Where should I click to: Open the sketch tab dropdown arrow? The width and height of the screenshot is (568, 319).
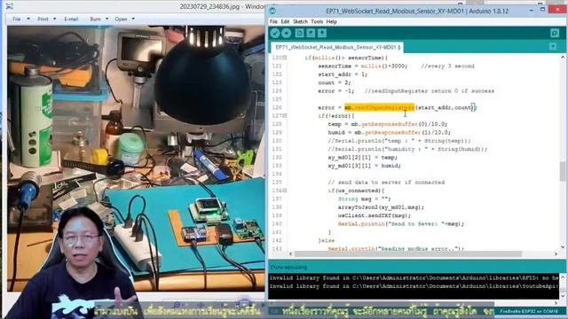coord(553,46)
